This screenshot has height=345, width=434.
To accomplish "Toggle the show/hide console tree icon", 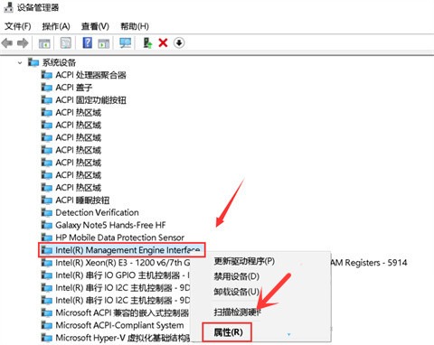I will click(x=44, y=43).
